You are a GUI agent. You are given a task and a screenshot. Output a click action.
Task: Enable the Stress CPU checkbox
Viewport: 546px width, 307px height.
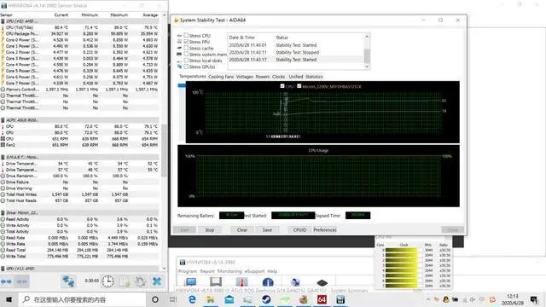(186, 35)
